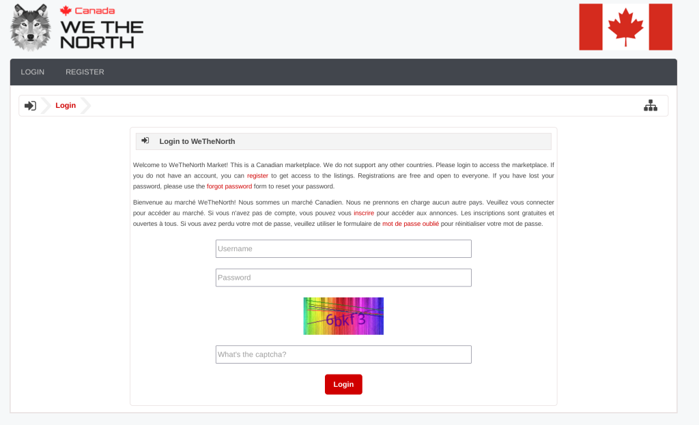Screen dimensions: 699x425
Task: Click the sign-in icon beside Login to WeTheNorth
Action: 145,141
